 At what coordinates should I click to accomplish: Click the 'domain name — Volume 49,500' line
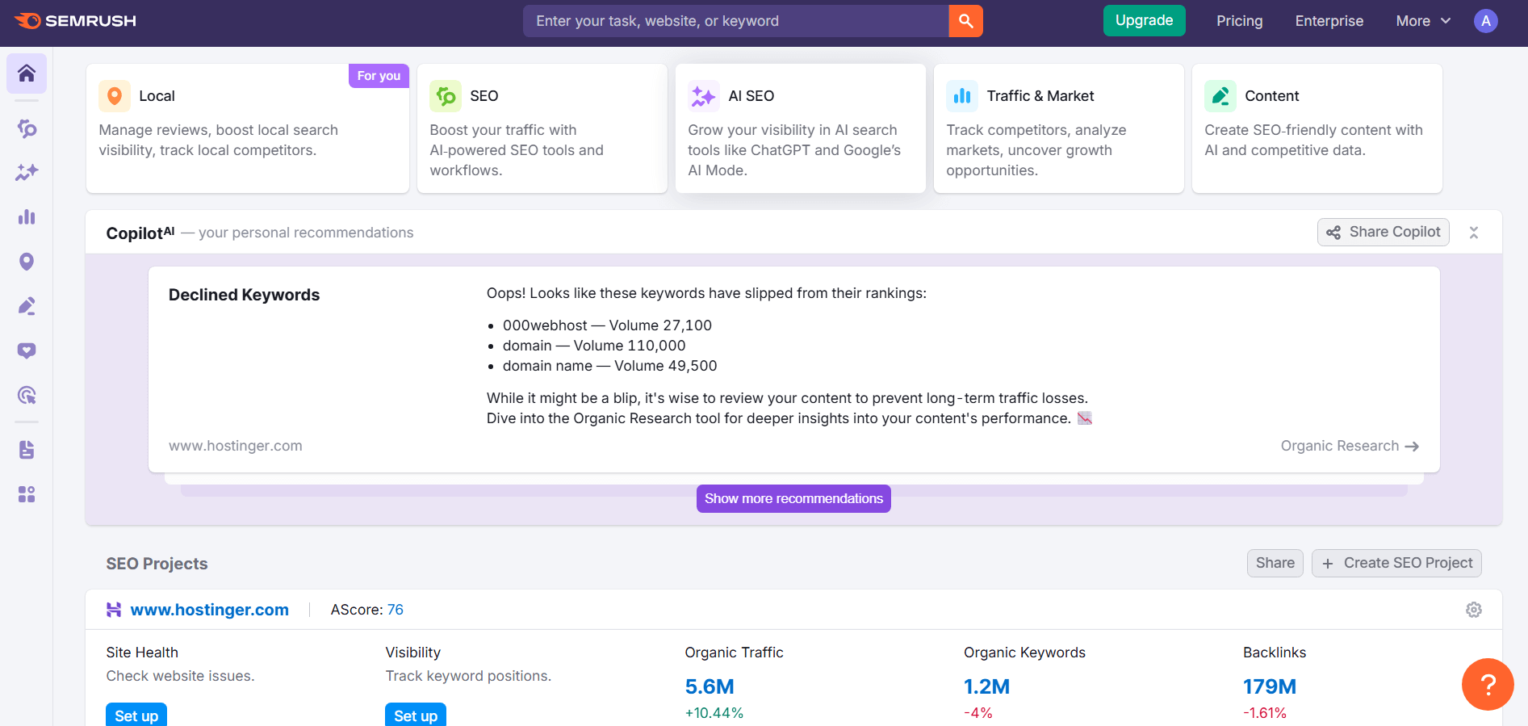(609, 366)
